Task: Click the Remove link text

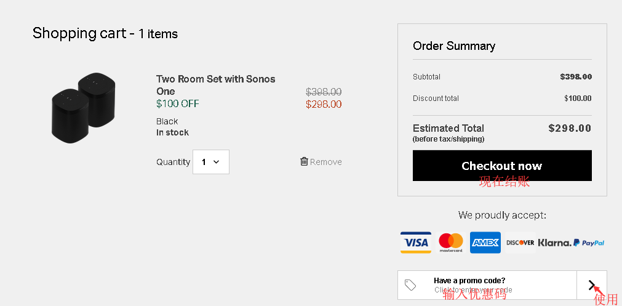Action: click(x=326, y=162)
